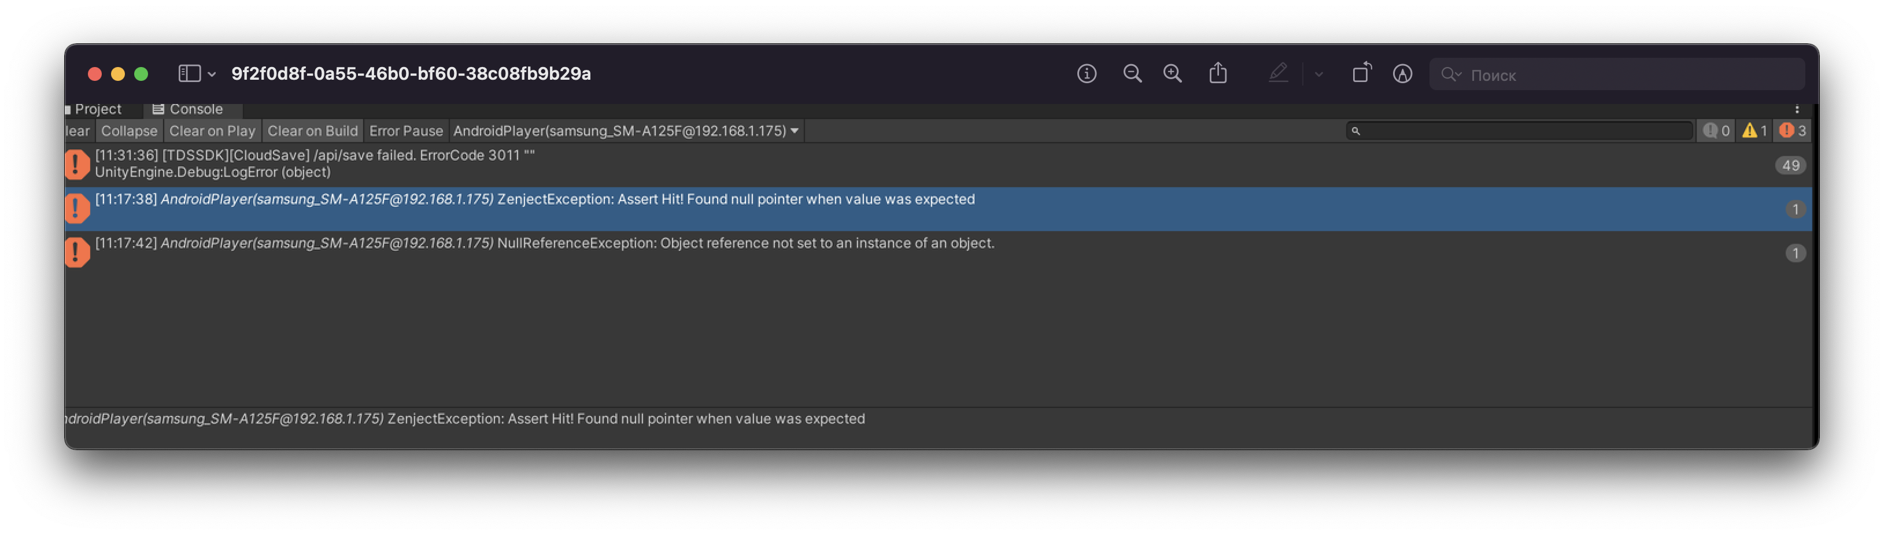Toggle the error messages filter counter
The height and width of the screenshot is (535, 1884).
point(1793,132)
